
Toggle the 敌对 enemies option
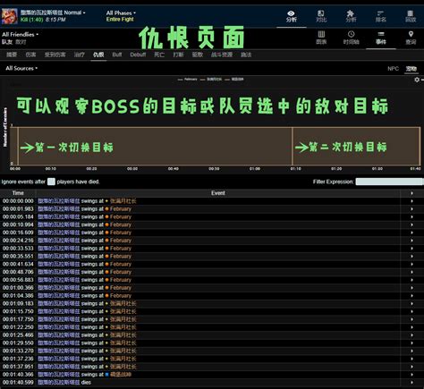[x=21, y=42]
